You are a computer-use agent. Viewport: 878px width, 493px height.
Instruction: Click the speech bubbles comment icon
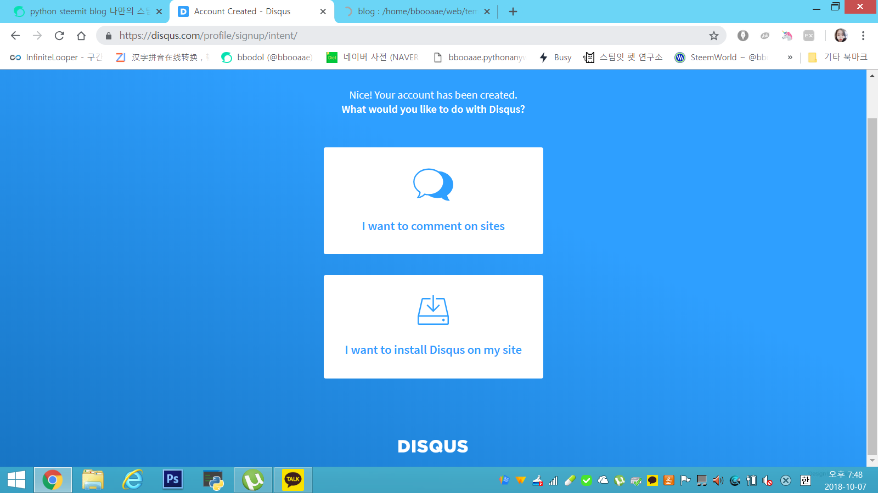pos(433,185)
